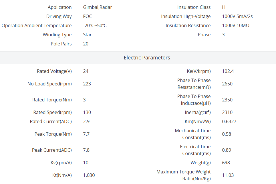This screenshot has height=184, width=276.
Task: Click the Pole Pairs value 20
Action: click(86, 44)
